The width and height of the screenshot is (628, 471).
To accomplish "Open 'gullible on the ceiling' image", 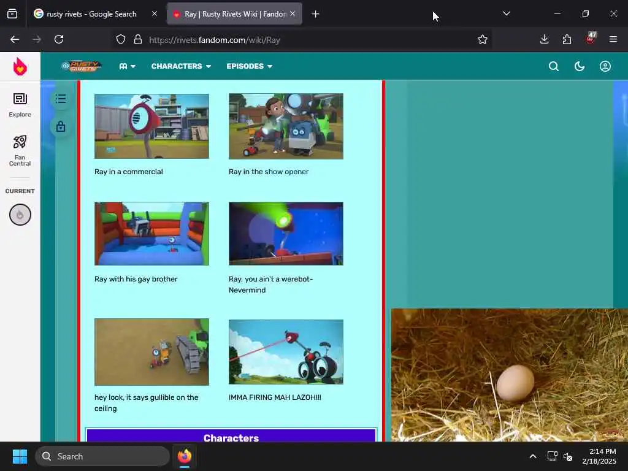I will coord(152,352).
